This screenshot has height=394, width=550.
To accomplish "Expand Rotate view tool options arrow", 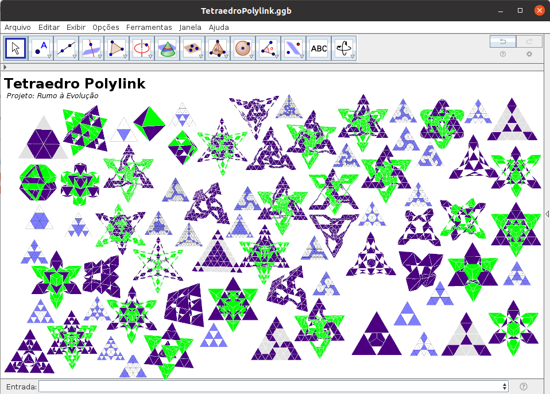I will click(352, 56).
